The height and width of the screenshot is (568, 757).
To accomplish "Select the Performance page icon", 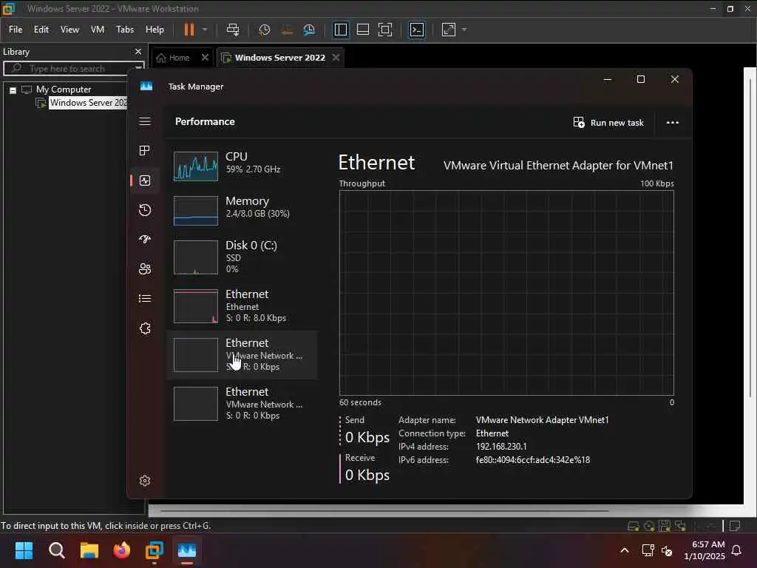I will click(x=145, y=180).
